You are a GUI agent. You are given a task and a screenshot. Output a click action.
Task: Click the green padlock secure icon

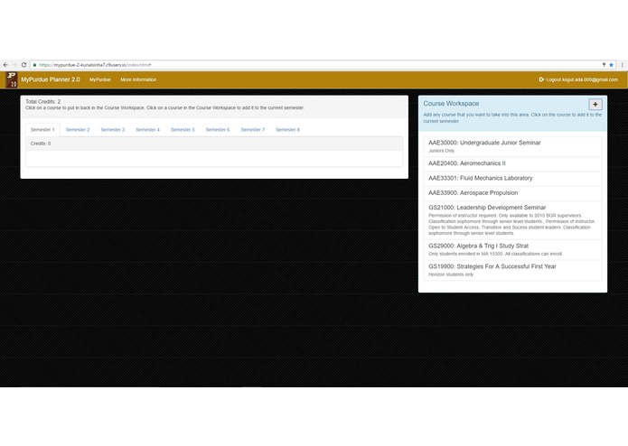point(35,65)
